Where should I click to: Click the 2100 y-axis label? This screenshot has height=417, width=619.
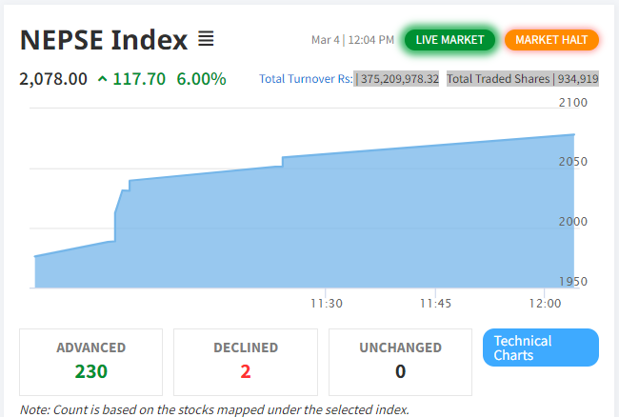tap(572, 103)
